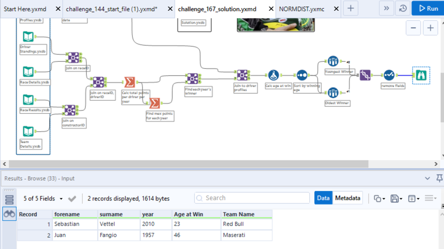The height and width of the screenshot is (249, 444).
Task: Select the Union tool before remove fields
Action: click(x=365, y=75)
